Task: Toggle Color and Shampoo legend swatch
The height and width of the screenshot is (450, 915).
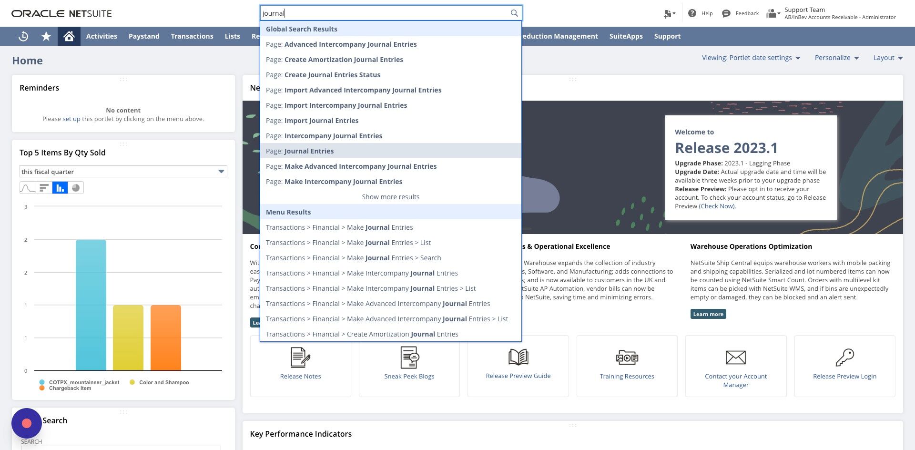Action: coord(132,382)
